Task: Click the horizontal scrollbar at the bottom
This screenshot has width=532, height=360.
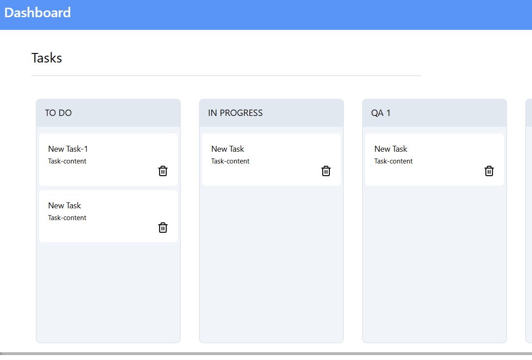Action: (x=266, y=353)
